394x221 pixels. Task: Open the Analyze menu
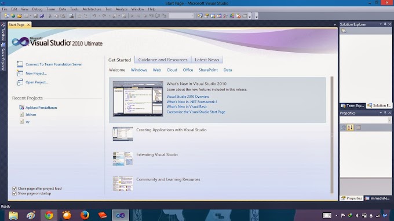[121, 9]
